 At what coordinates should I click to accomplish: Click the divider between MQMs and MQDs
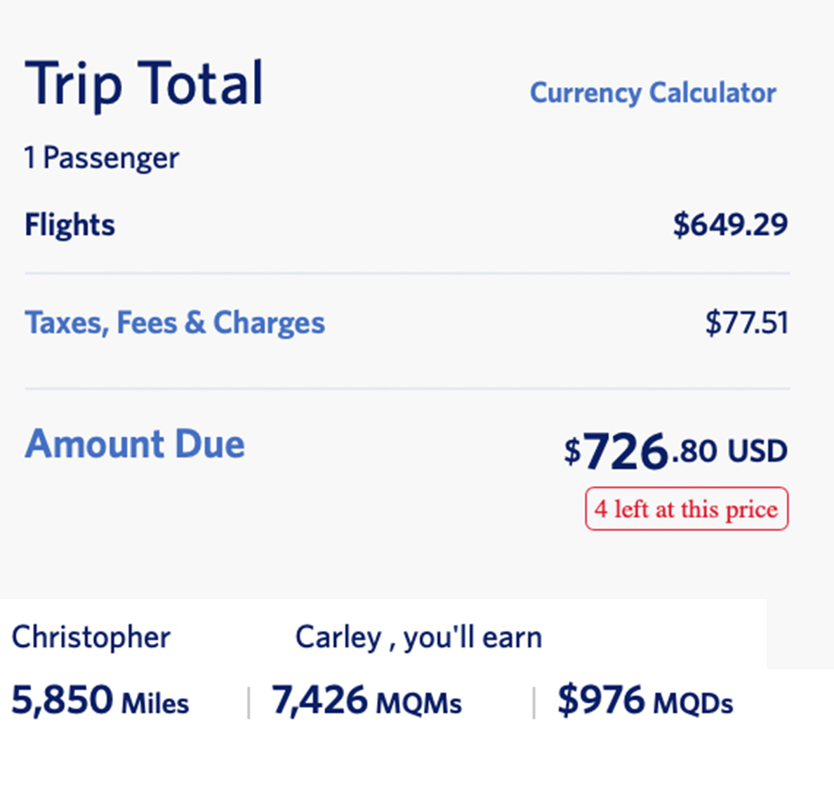534,702
